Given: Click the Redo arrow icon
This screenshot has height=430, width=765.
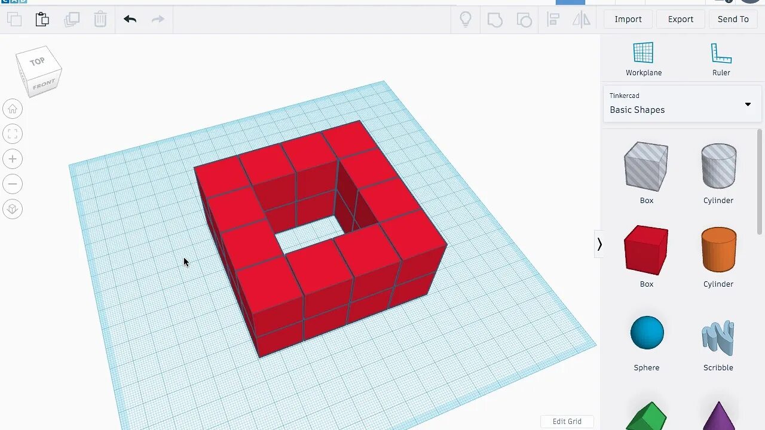Looking at the screenshot, I should pyautogui.click(x=158, y=19).
